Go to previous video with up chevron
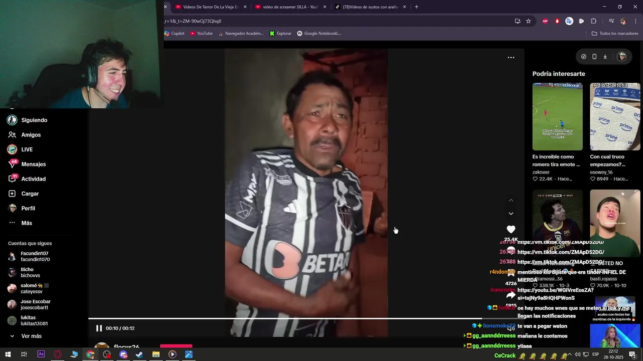643x361 pixels. (x=511, y=200)
